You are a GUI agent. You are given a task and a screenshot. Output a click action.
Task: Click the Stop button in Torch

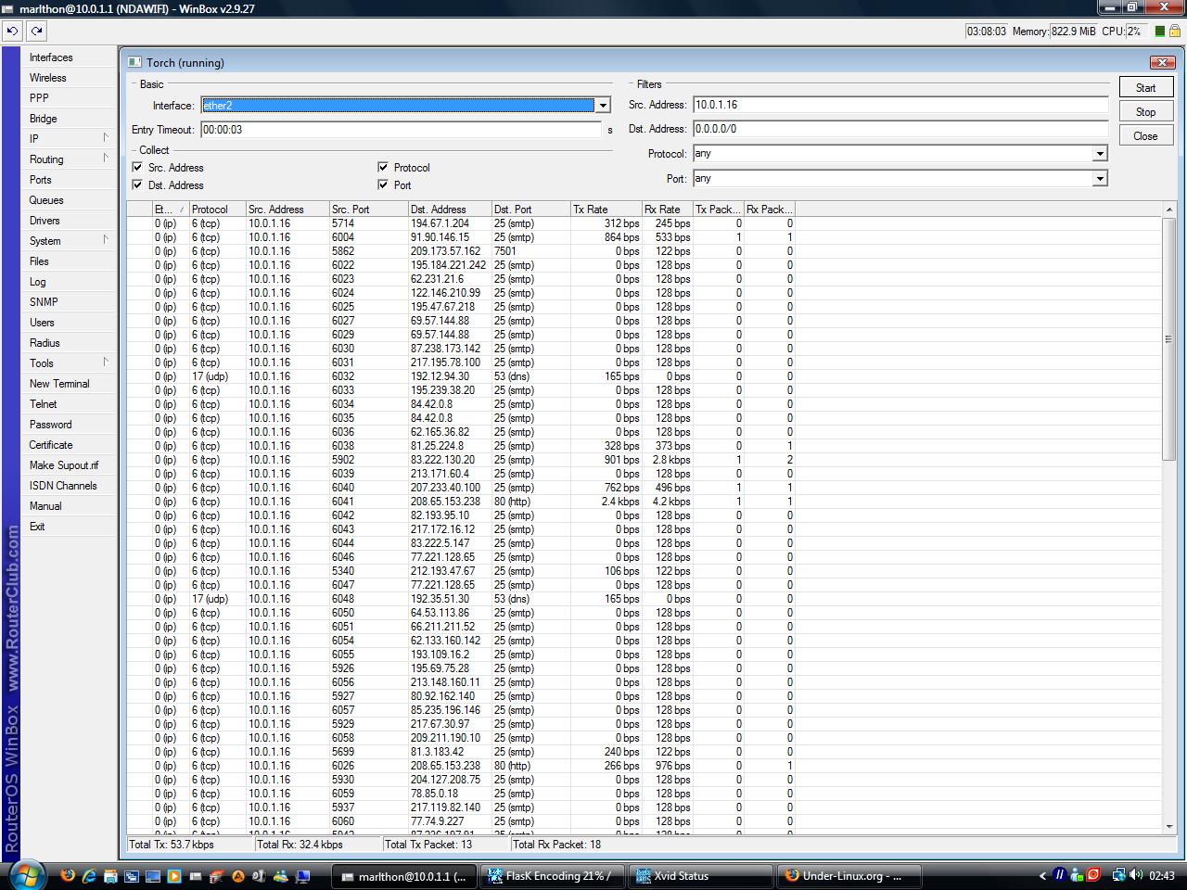1145,112
